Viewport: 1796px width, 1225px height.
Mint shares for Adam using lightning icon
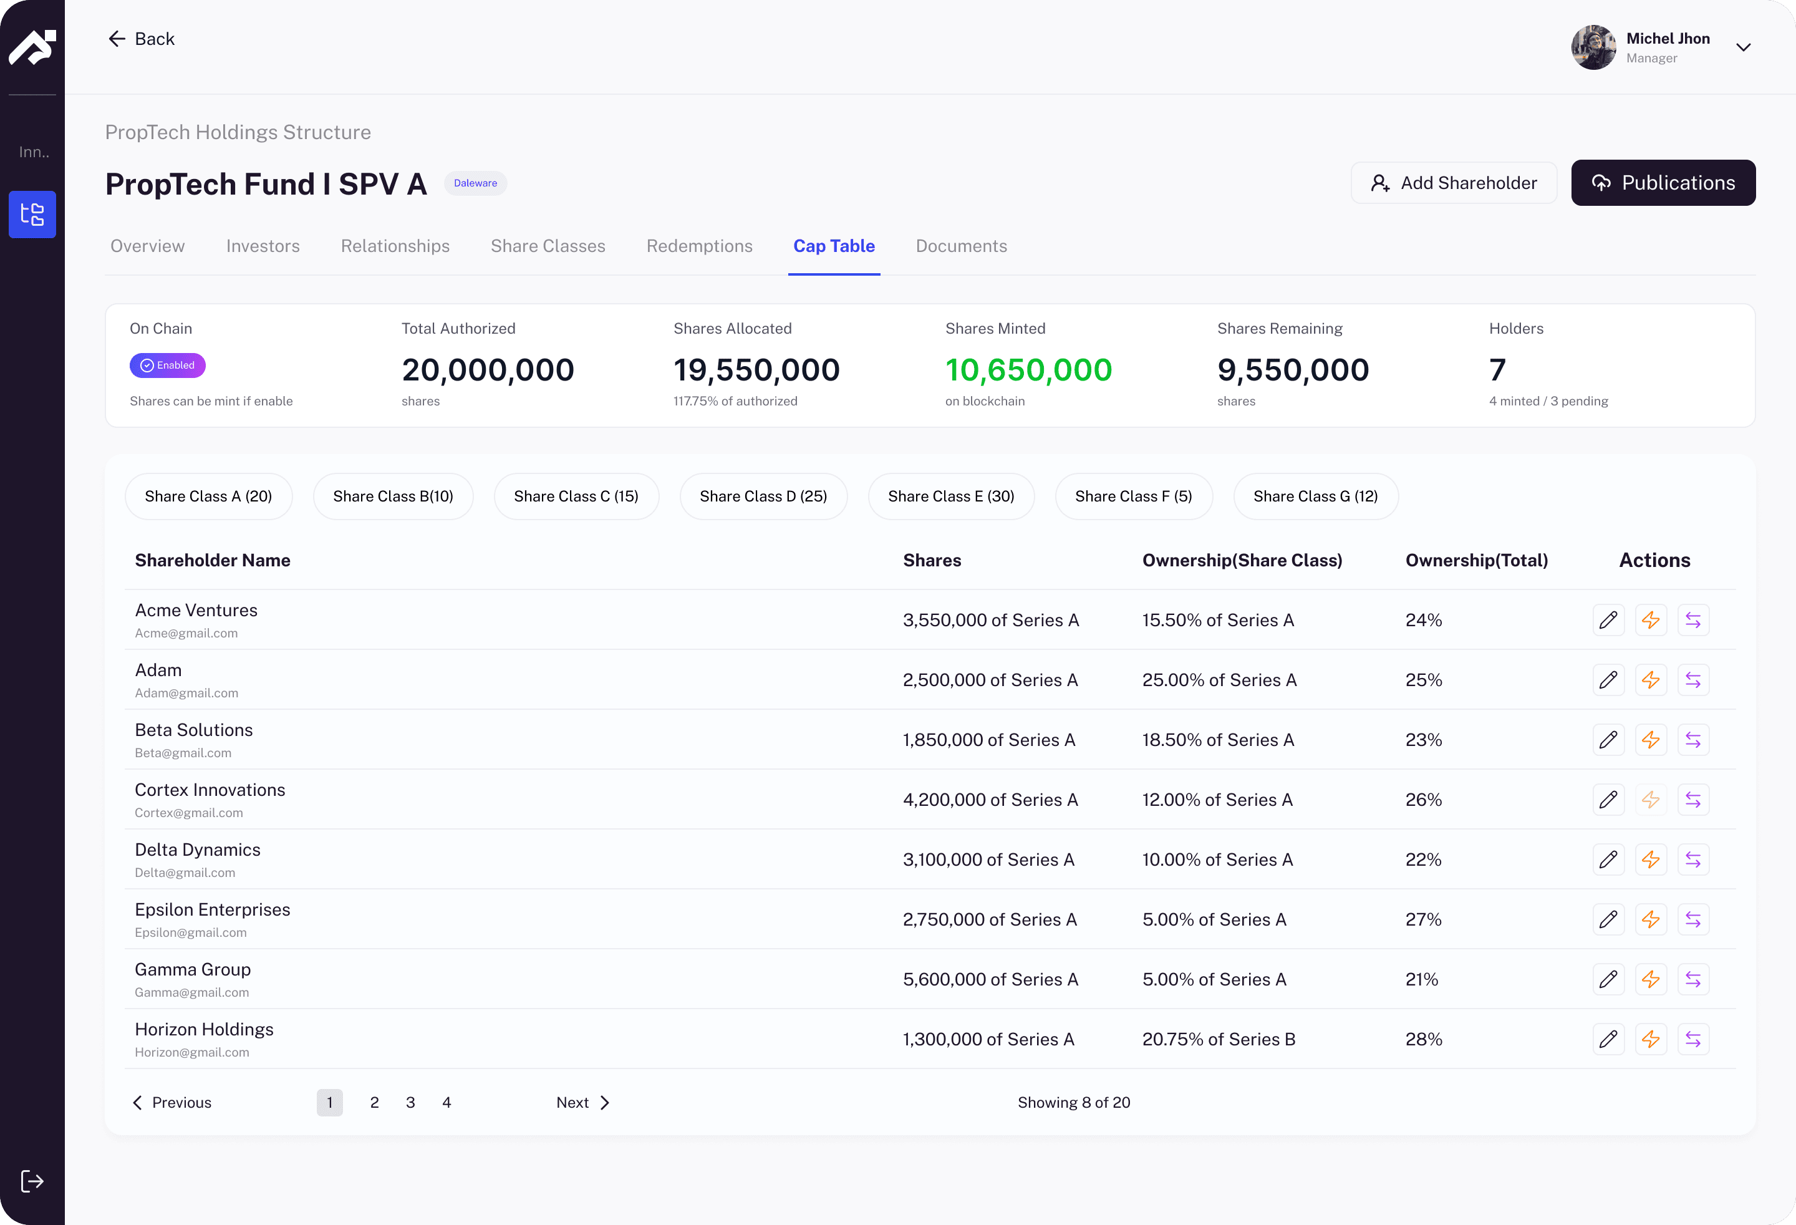(1651, 679)
